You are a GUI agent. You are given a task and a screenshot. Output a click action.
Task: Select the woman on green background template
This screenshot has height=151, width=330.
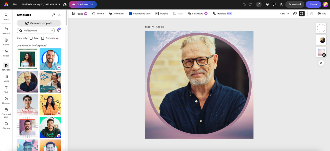pos(27,59)
